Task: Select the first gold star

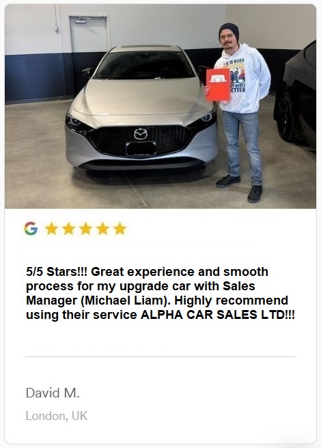Action: (52, 228)
